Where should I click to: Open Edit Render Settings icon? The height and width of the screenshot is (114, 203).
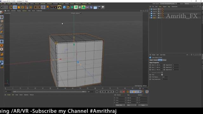tap(60, 7)
